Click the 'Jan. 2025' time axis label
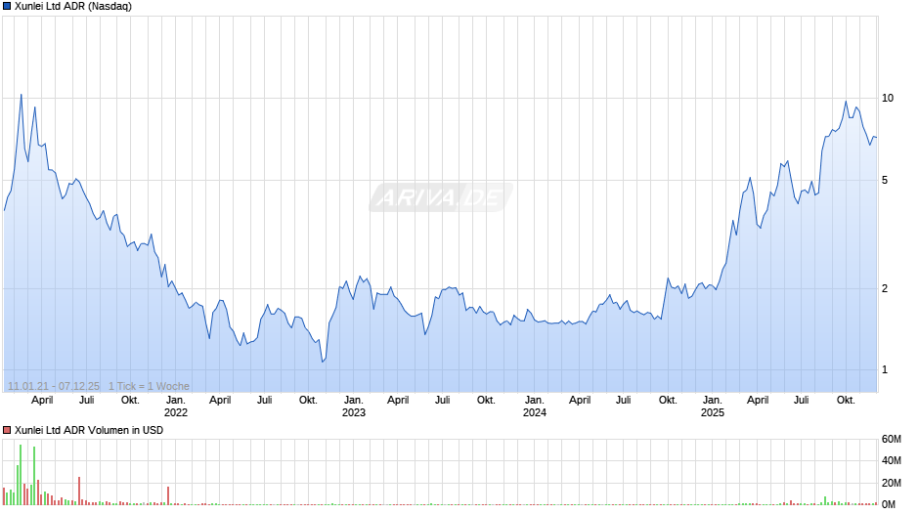Image resolution: width=919 pixels, height=514 pixels. coord(712,407)
